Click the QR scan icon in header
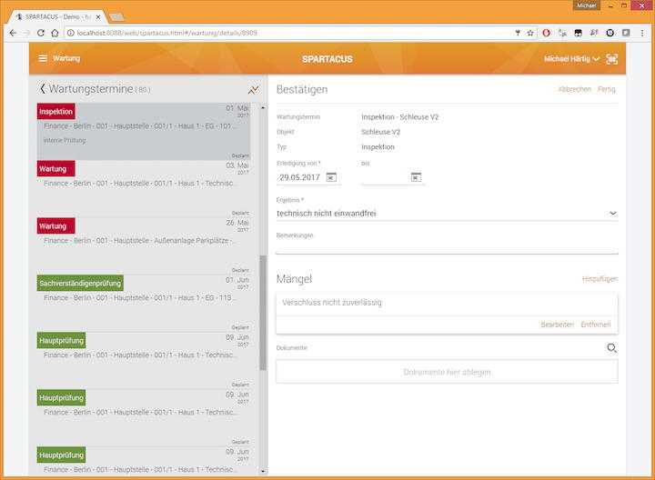The width and height of the screenshot is (655, 480). [611, 59]
